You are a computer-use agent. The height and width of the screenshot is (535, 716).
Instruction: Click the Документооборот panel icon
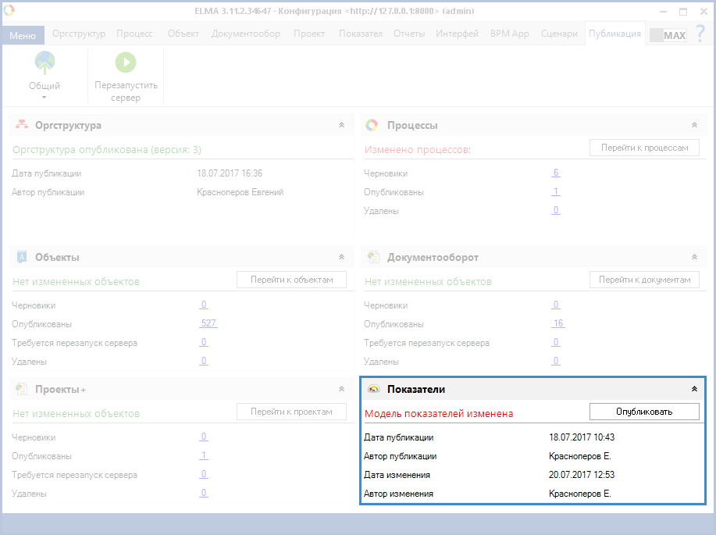tap(372, 257)
